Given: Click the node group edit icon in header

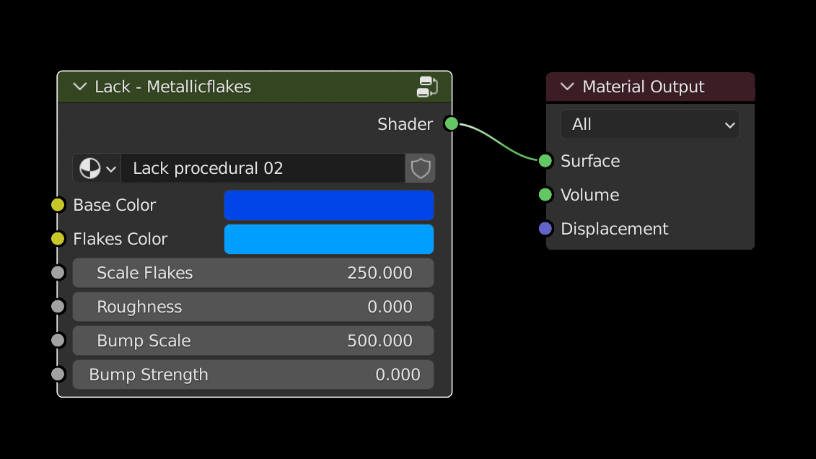Looking at the screenshot, I should click(427, 87).
